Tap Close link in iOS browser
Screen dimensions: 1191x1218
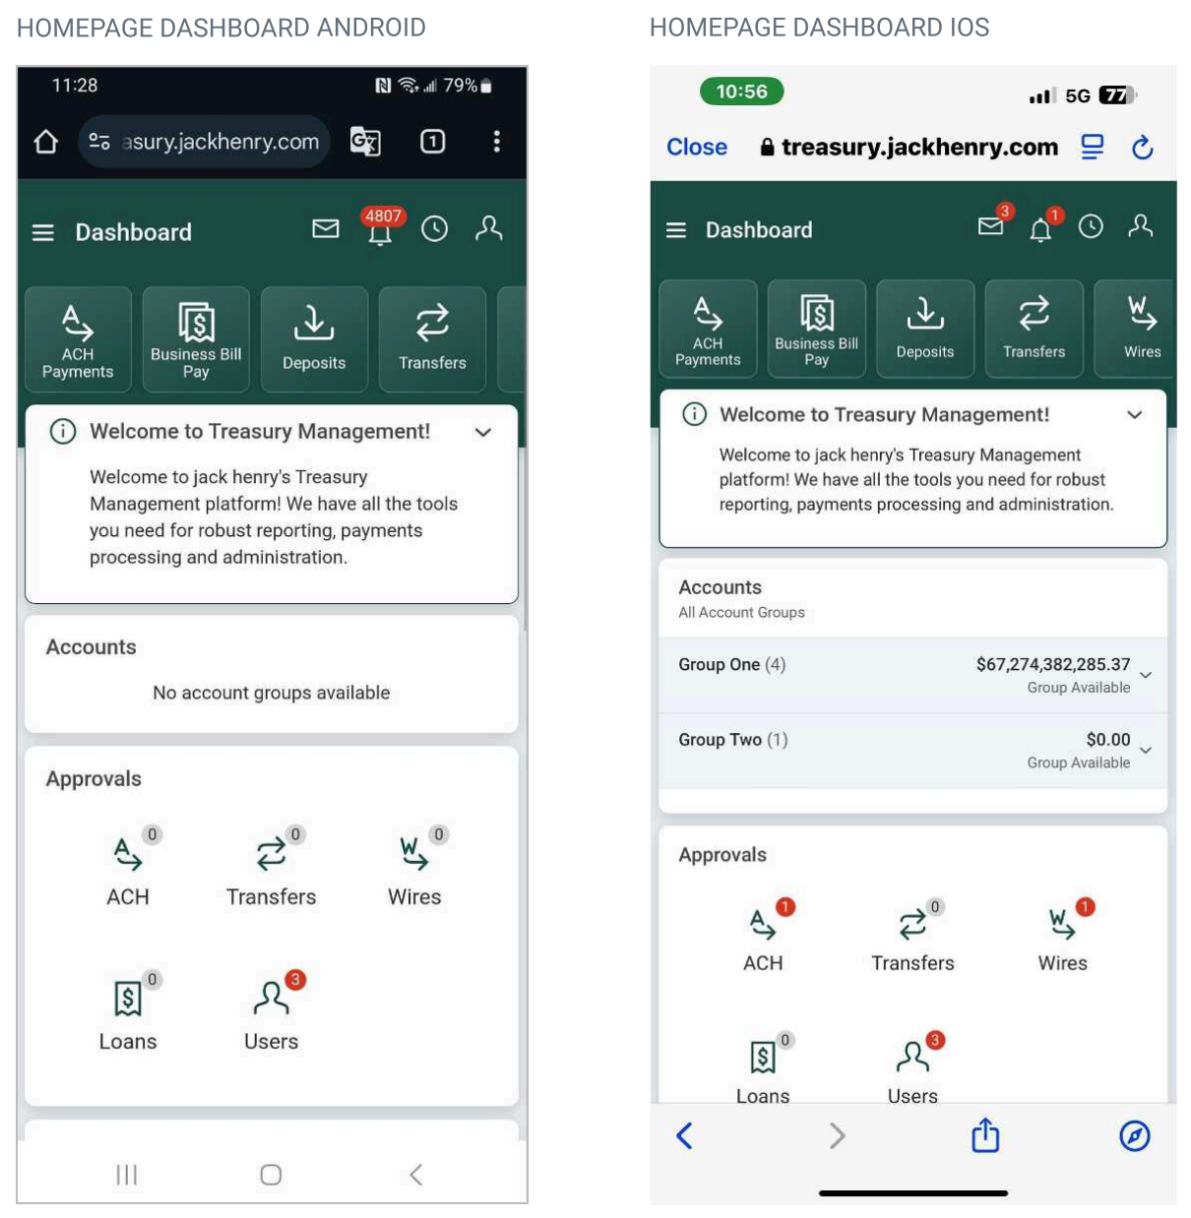[x=697, y=147]
